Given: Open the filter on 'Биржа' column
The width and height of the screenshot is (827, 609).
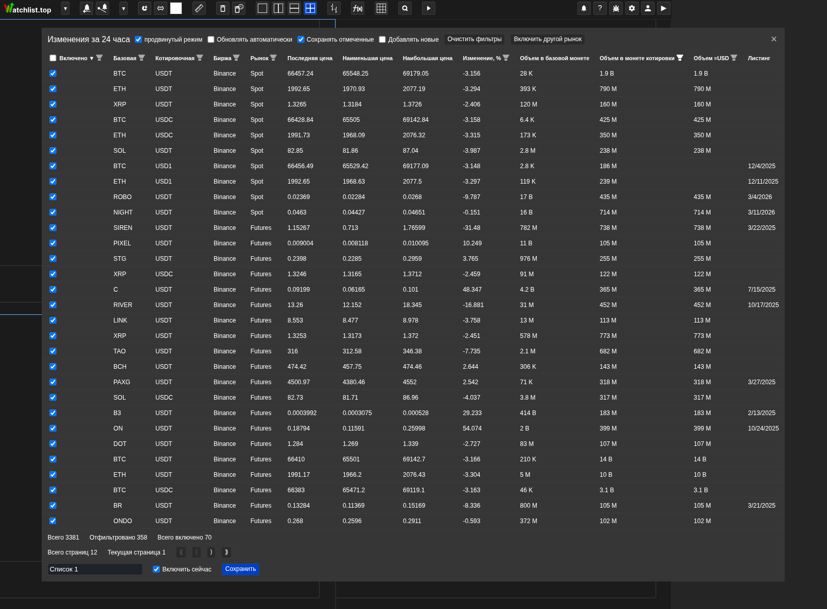Looking at the screenshot, I should point(236,58).
